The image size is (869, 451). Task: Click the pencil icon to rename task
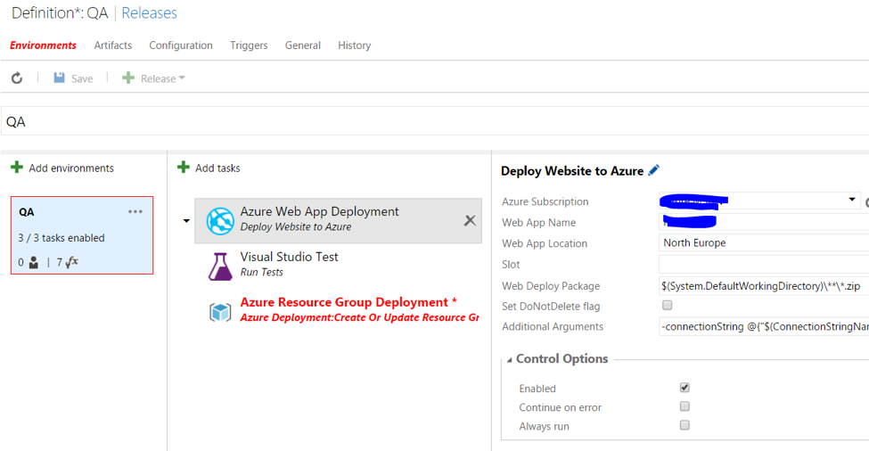[654, 170]
